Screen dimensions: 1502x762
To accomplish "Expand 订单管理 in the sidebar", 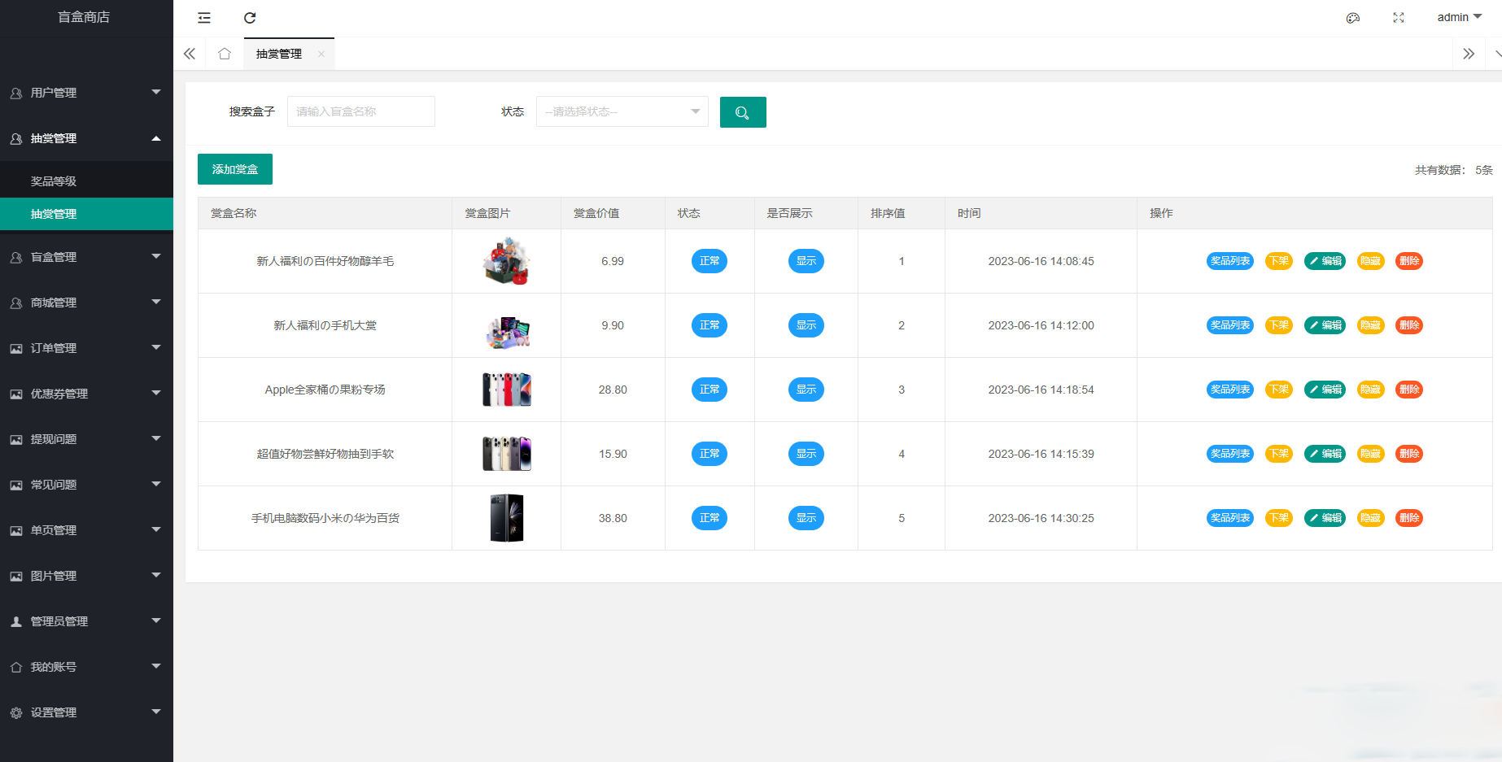I will click(86, 348).
